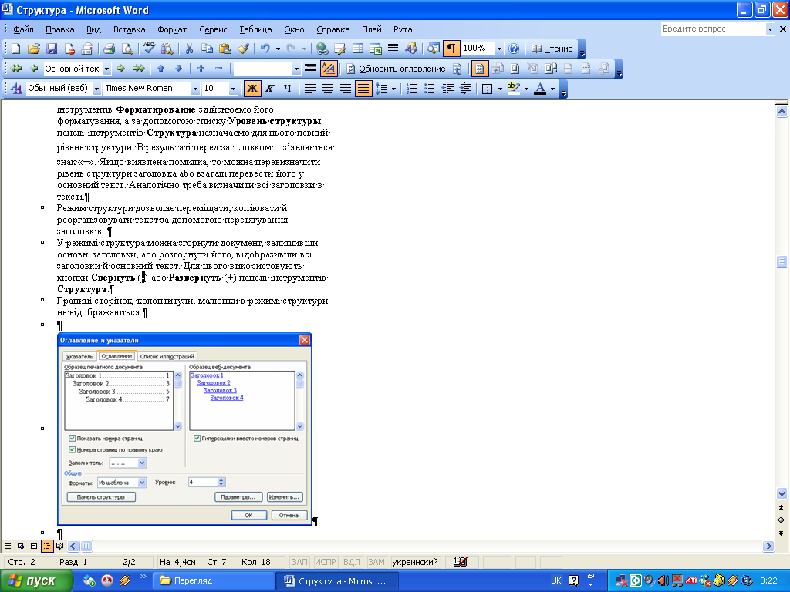Image resolution: width=790 pixels, height=592 pixels.
Task: Open the Times New Roman font dropdown
Action: click(195, 89)
